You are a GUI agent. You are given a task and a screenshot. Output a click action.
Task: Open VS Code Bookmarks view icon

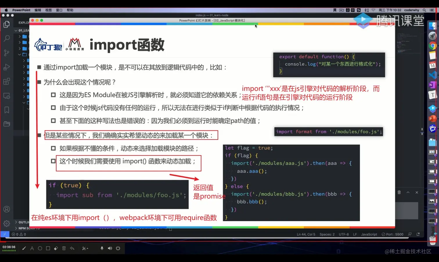tap(6, 110)
